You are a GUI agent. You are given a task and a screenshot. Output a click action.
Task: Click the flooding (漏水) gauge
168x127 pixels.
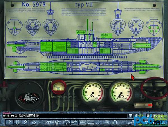(121, 93)
